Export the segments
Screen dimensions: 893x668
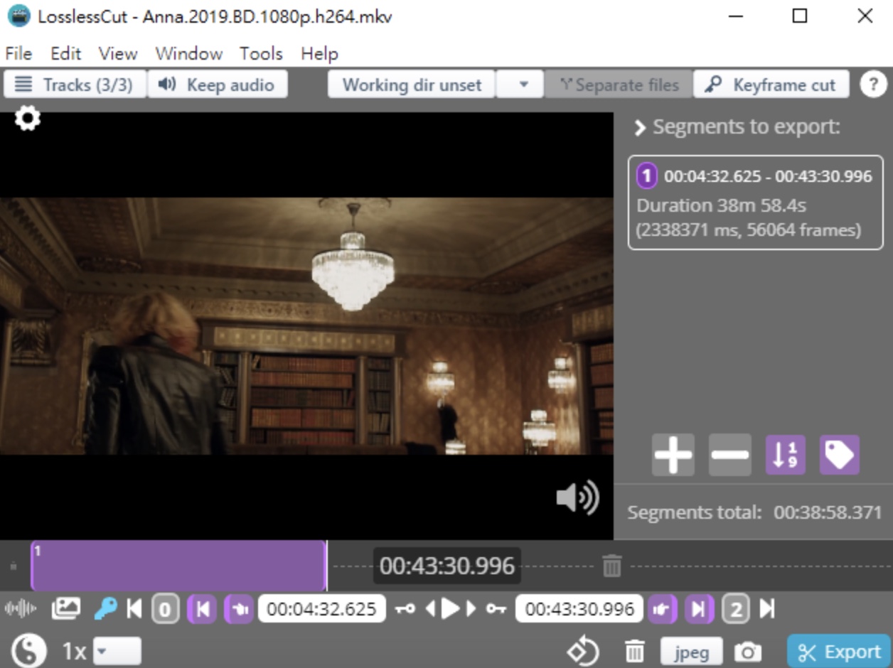(839, 652)
